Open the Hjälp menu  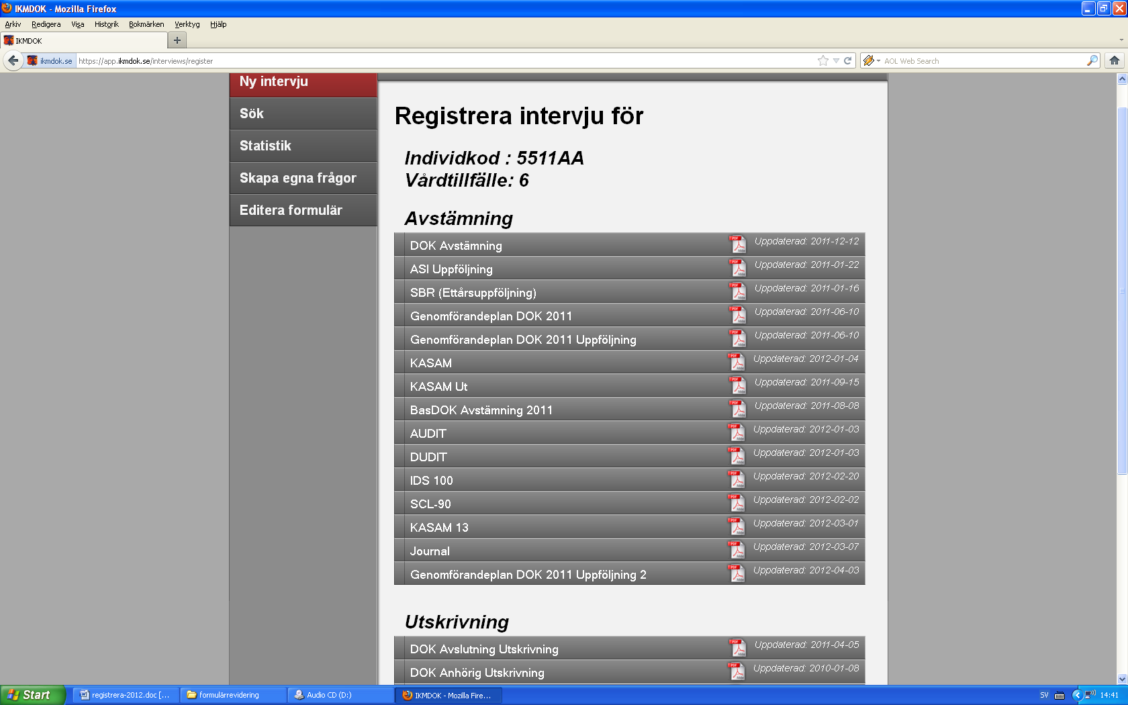coord(218,24)
